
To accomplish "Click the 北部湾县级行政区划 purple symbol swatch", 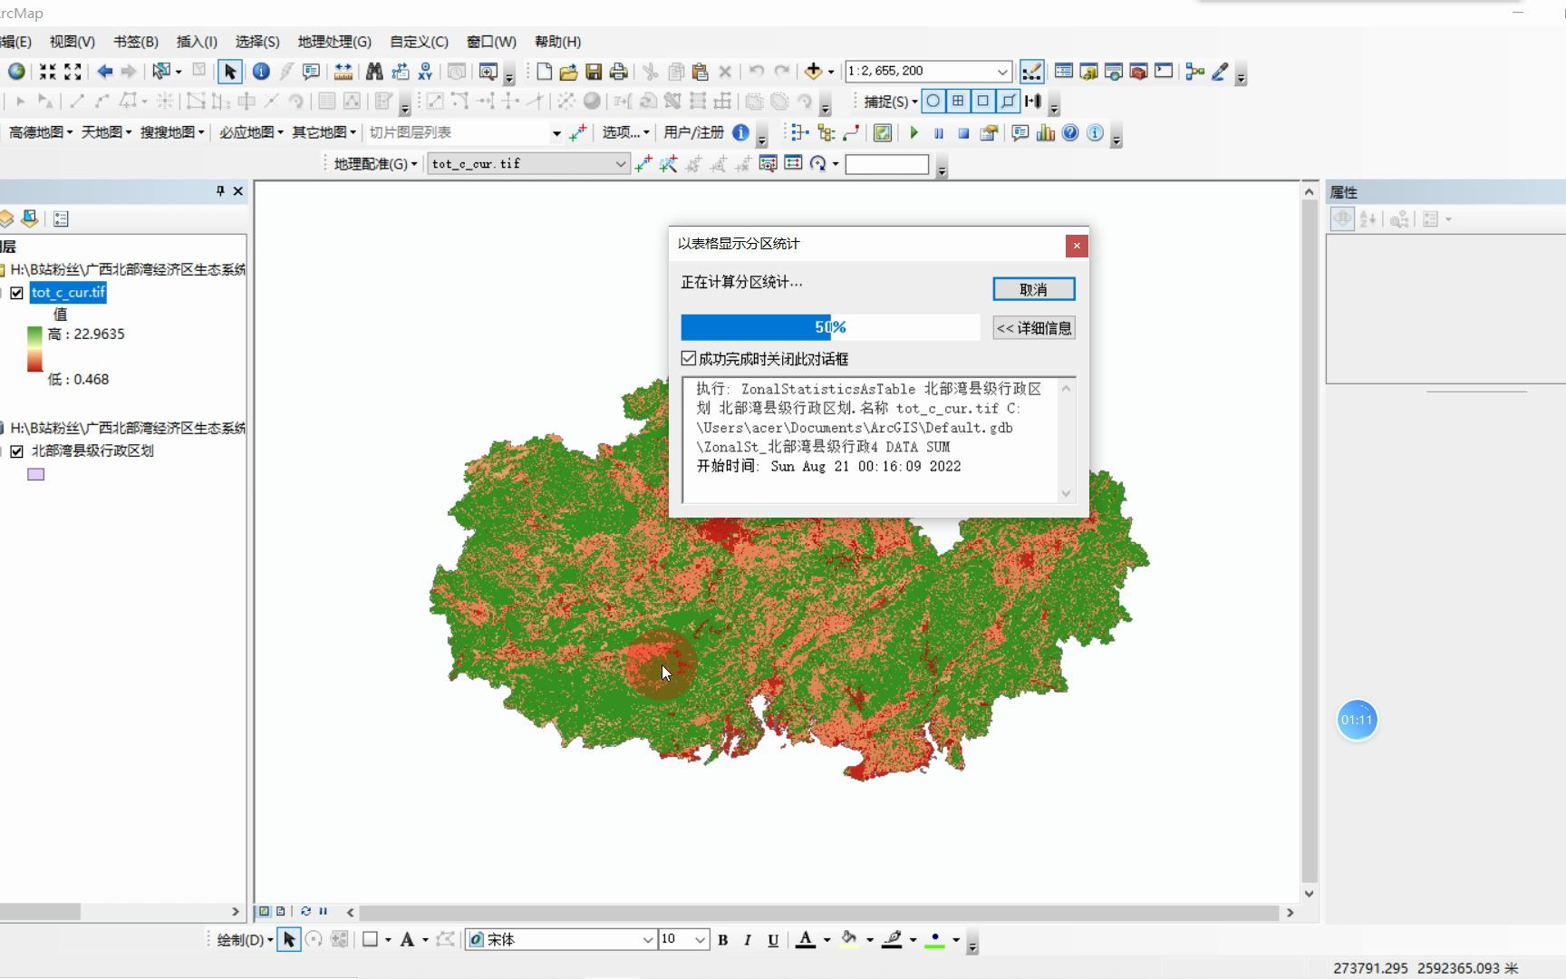I will pyautogui.click(x=36, y=474).
